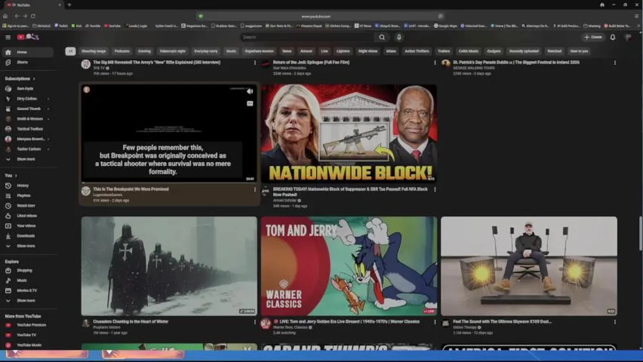
Task: Open Movies & TV under Explore
Action: (27, 291)
